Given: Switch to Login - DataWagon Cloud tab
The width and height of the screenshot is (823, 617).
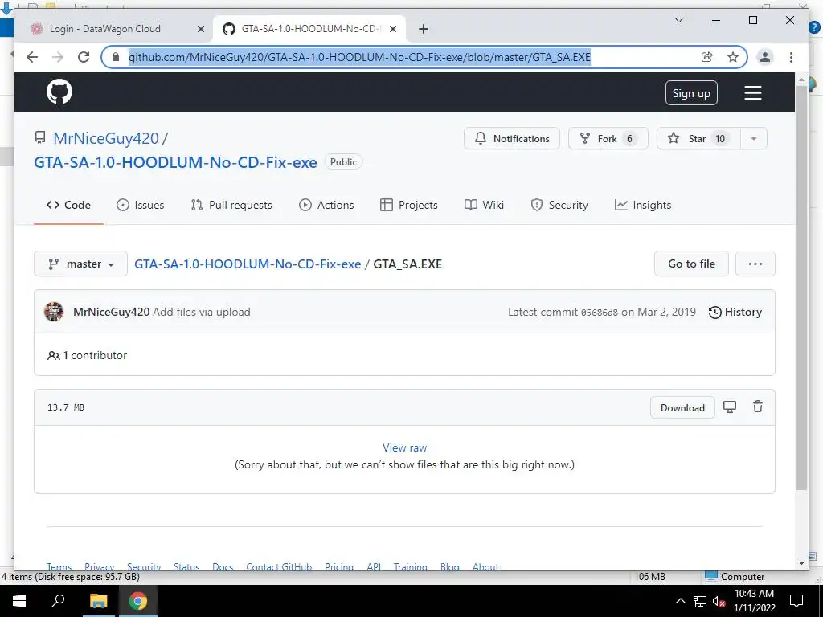Looking at the screenshot, I should point(117,29).
